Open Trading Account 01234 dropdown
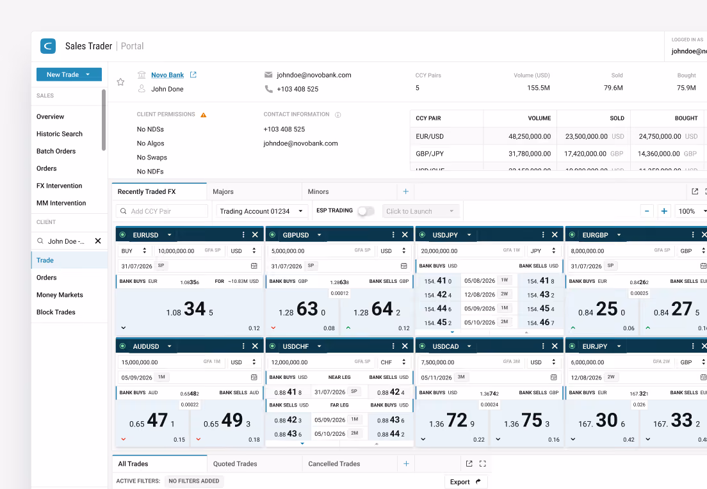707x489 pixels. [x=262, y=211]
